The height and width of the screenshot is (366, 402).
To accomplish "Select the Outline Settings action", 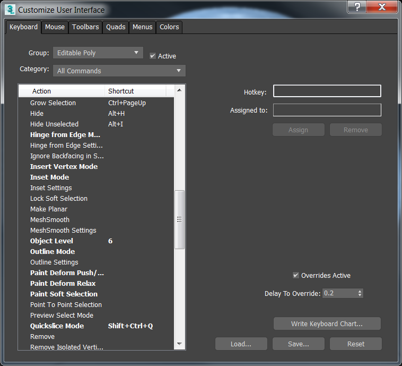I will tap(54, 262).
